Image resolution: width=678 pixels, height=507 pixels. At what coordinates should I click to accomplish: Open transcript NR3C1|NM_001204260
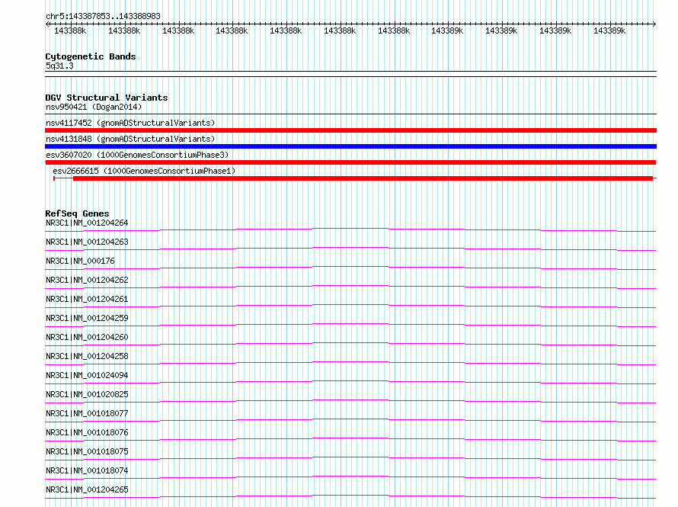click(87, 337)
